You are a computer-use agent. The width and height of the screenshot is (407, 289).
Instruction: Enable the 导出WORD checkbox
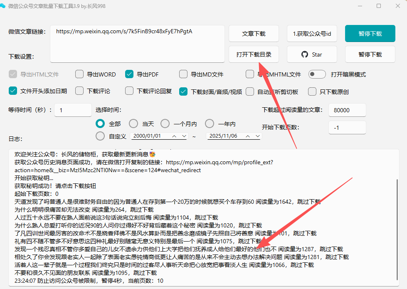(x=79, y=74)
